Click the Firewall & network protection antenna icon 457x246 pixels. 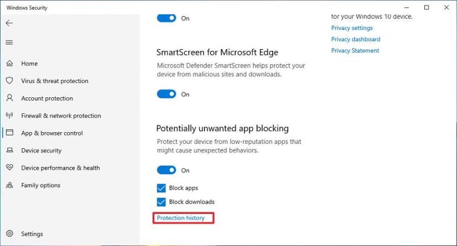(9, 116)
